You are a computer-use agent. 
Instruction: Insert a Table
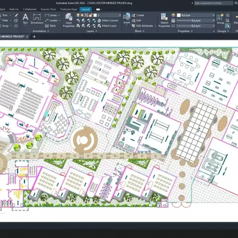[50, 26]
